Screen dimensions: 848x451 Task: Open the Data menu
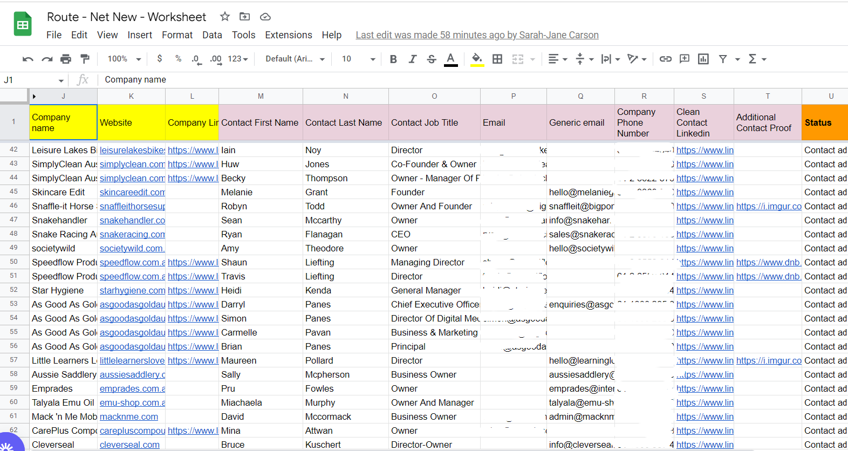coord(212,35)
